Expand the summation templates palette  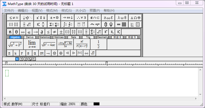point(54,25)
